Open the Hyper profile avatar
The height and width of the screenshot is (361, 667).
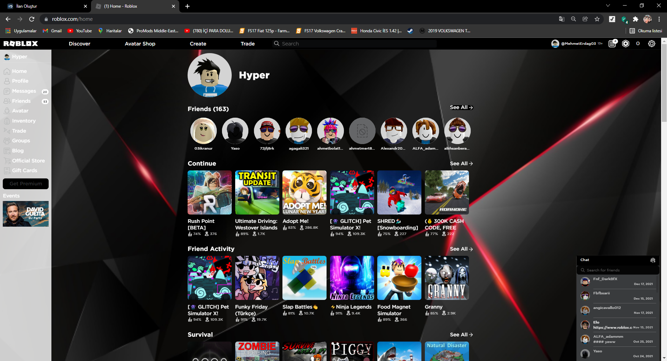209,75
